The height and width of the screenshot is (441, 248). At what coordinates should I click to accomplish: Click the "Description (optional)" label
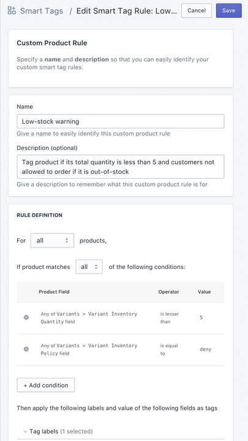(47, 148)
